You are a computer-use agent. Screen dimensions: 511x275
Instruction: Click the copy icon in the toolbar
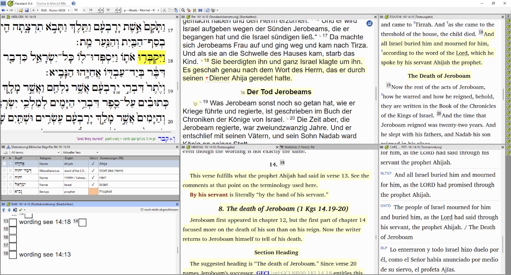click(x=170, y=10)
